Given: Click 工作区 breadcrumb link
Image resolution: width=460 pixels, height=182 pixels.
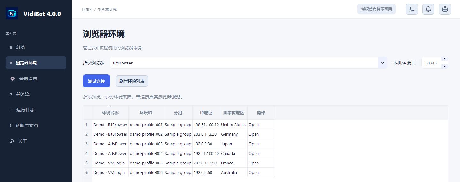Looking at the screenshot, I should [x=86, y=10].
